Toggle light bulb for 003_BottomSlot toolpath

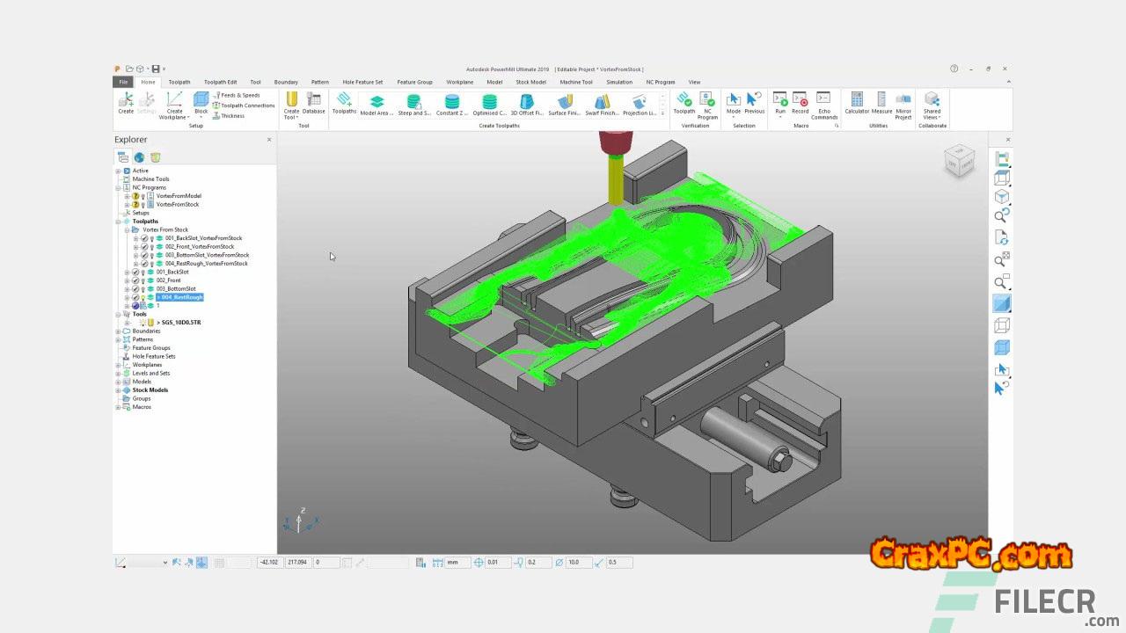[x=143, y=289]
